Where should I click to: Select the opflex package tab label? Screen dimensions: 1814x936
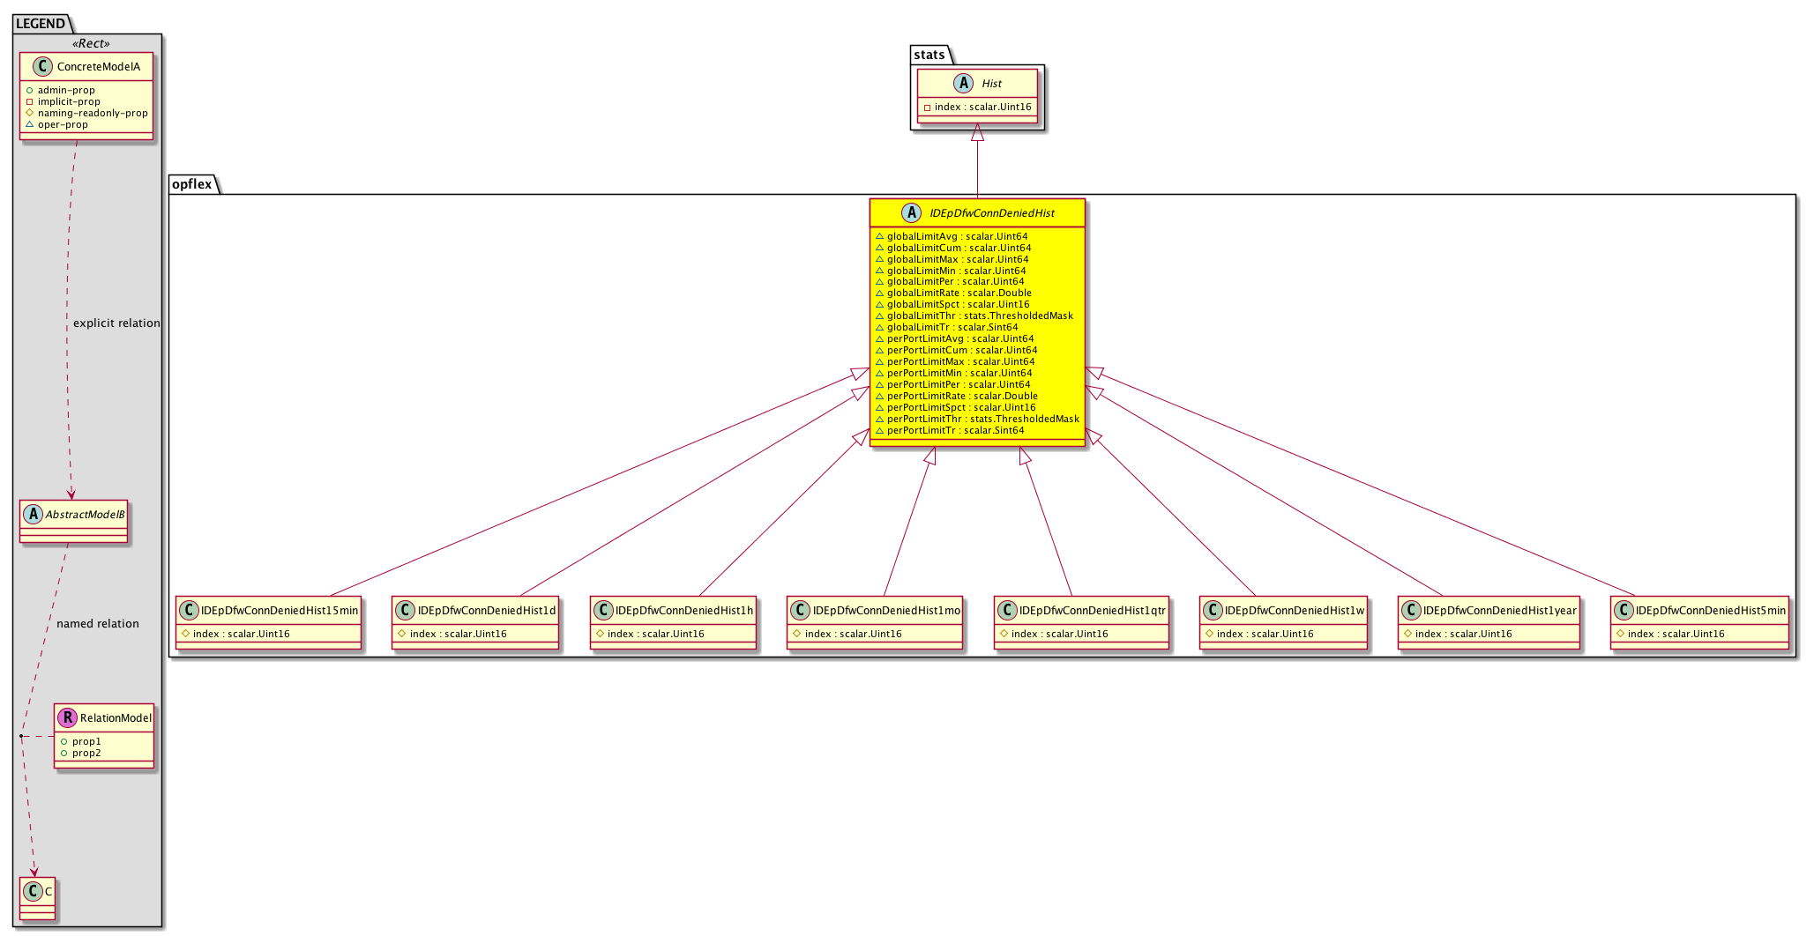coord(191,184)
